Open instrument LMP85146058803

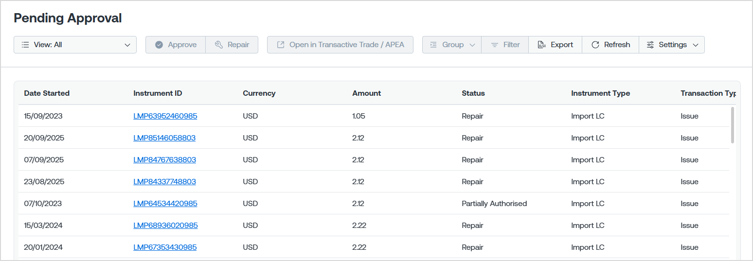pyautogui.click(x=164, y=138)
